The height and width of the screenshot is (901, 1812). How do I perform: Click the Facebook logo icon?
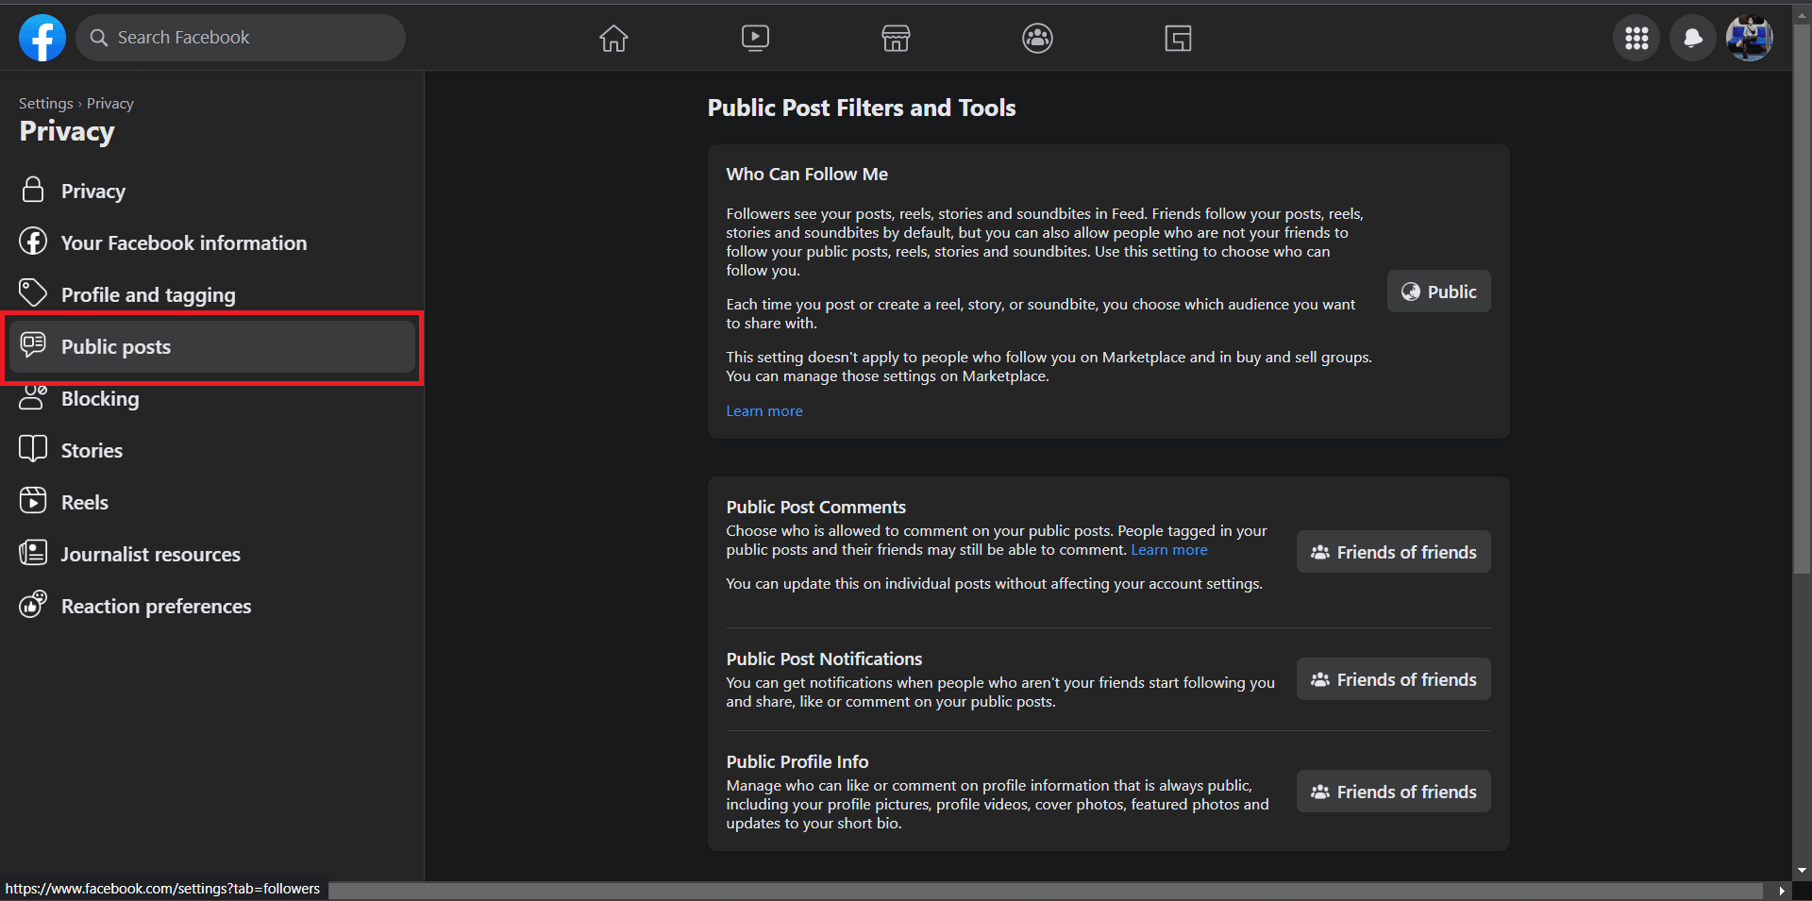coord(42,38)
